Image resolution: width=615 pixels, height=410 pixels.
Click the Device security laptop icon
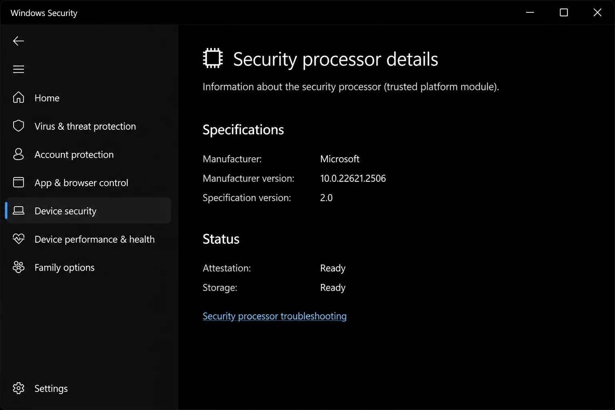(x=18, y=210)
